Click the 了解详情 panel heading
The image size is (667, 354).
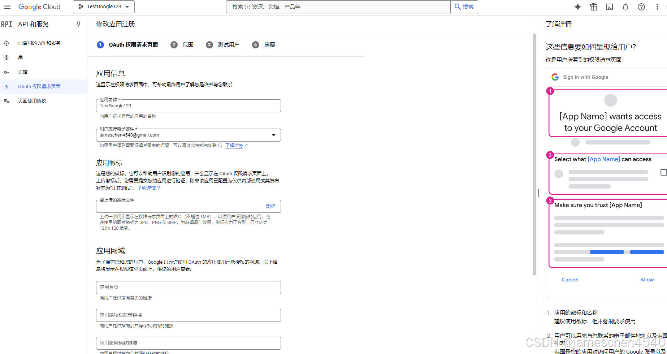pyautogui.click(x=559, y=24)
